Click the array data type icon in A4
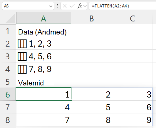Screen dimensions: 156x128 [22, 69]
